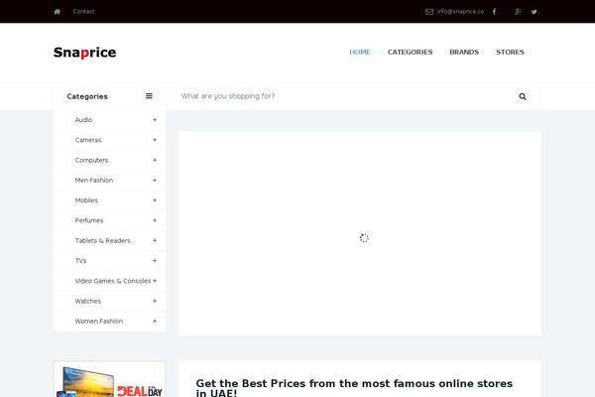Open the Computers category link

[91, 160]
